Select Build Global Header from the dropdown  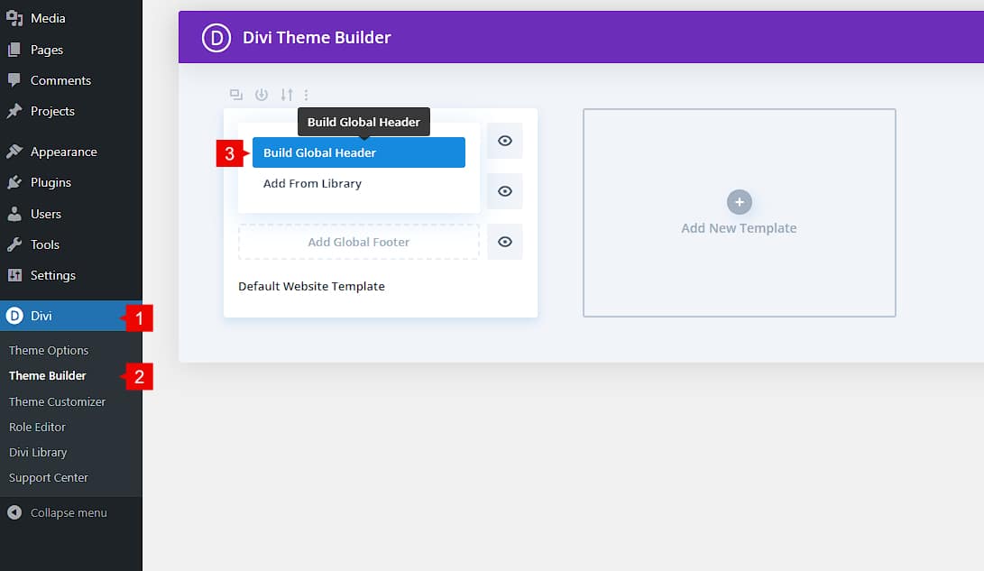click(x=358, y=152)
